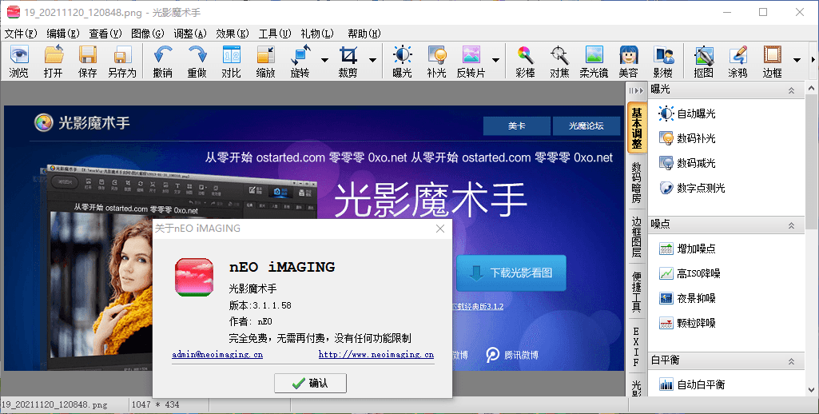Open the http://www.neoimaging.cn link
The width and height of the screenshot is (819, 414).
click(376, 354)
